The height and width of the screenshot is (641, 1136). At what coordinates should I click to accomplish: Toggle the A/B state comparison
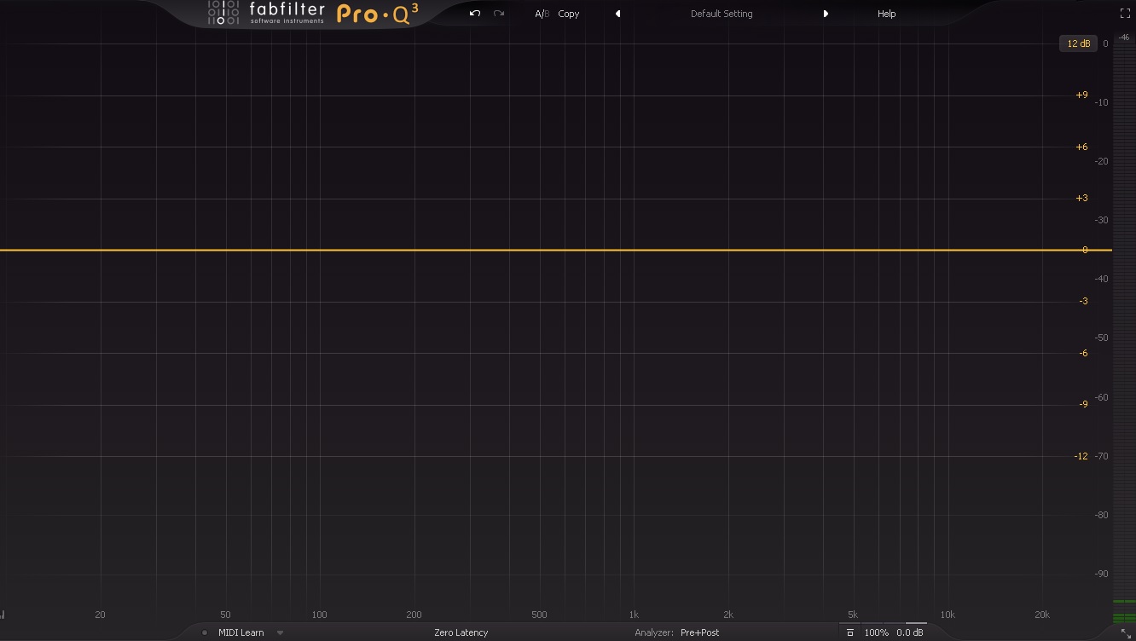click(542, 14)
